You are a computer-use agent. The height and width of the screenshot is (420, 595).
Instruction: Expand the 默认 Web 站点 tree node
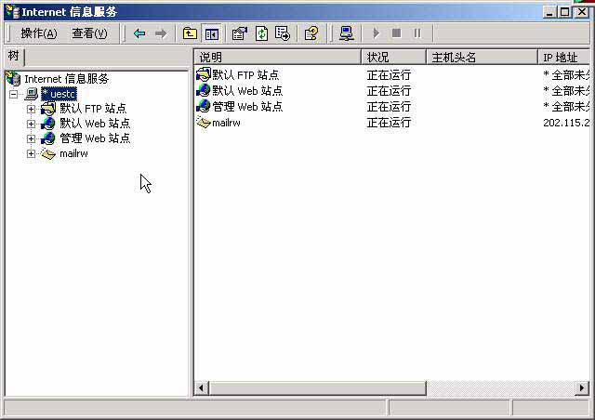coord(31,124)
